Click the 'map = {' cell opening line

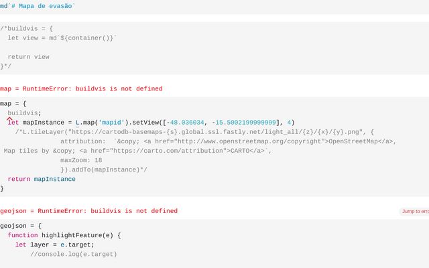point(13,104)
